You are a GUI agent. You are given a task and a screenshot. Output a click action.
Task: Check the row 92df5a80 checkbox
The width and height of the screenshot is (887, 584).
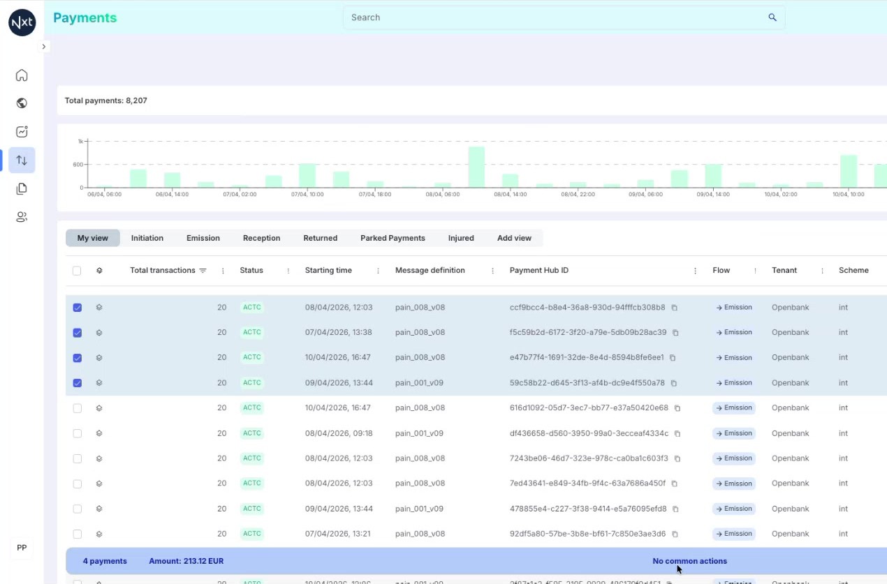[78, 534]
